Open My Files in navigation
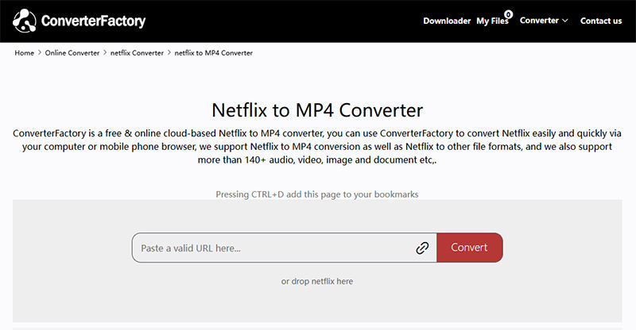This screenshot has width=636, height=330. coord(492,21)
